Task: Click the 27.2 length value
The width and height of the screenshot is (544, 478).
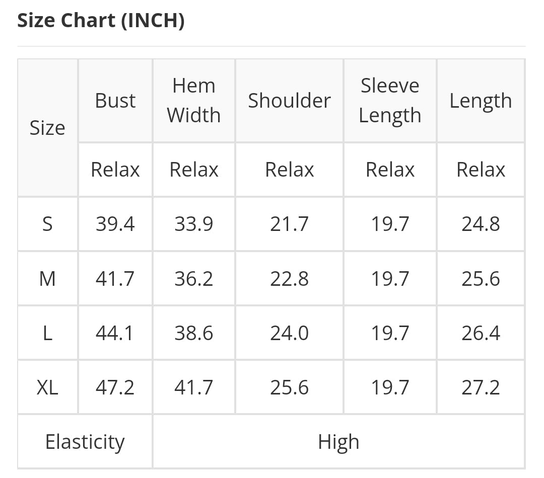Action: pyautogui.click(x=481, y=387)
